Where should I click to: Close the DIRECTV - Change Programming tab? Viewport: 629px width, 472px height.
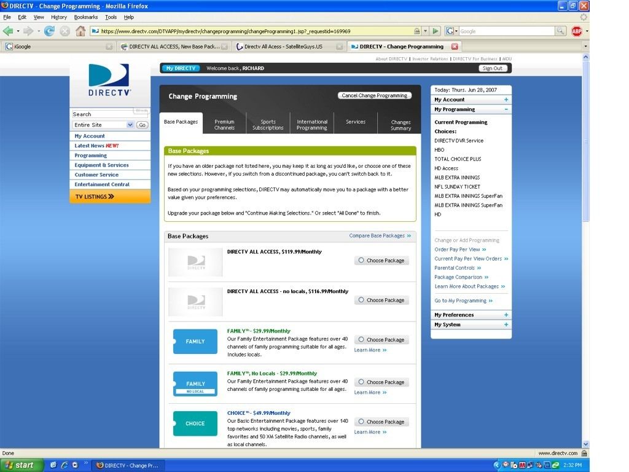coord(455,47)
